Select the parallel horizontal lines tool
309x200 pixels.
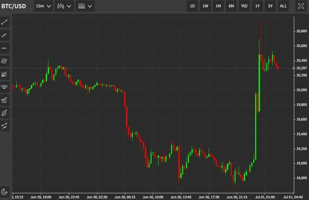tap(4, 61)
